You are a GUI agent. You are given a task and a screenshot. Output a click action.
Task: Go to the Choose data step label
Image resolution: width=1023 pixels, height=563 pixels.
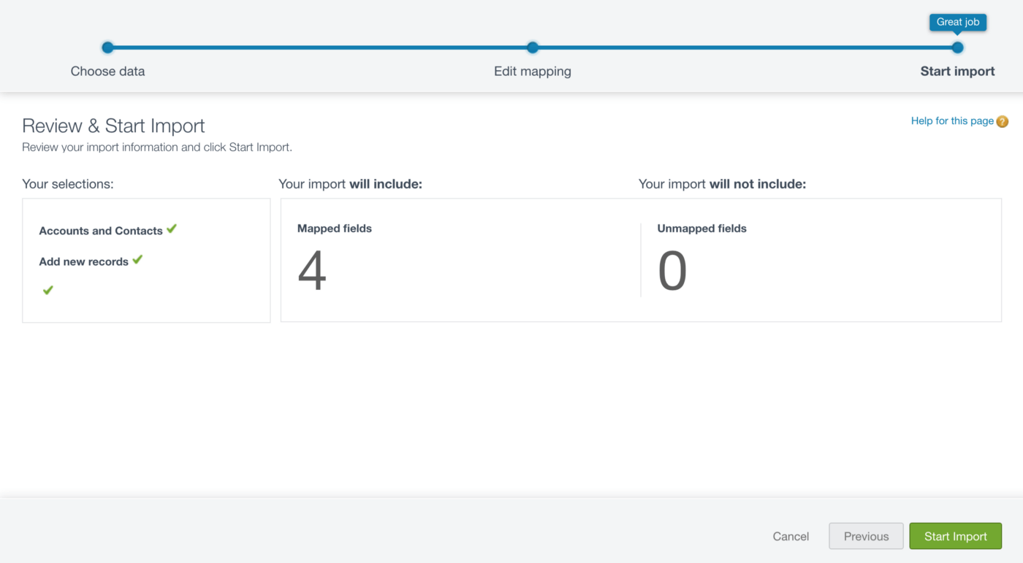[x=107, y=72]
